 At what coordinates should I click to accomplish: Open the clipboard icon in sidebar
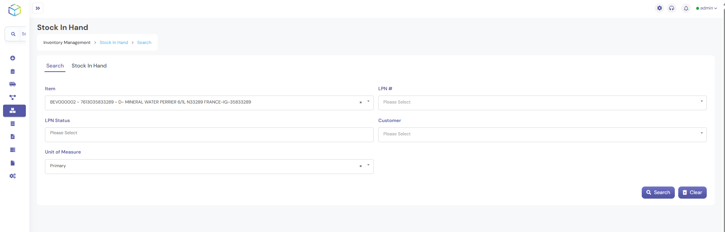point(13,71)
